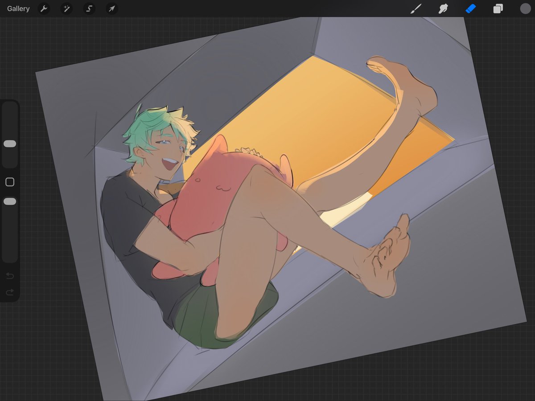Open the color picker circle
The height and width of the screenshot is (401, 535).
click(x=525, y=8)
